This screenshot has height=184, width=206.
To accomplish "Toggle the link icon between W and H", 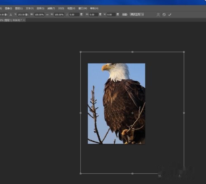I will point(47,14).
